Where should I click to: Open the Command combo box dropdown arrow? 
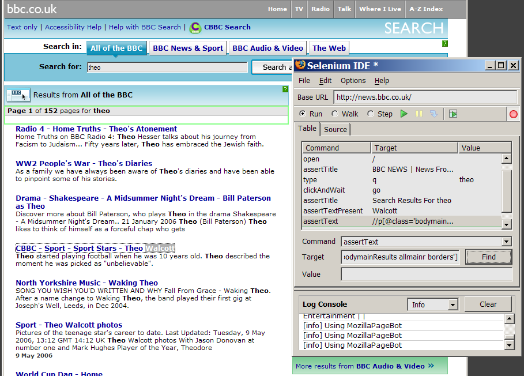click(x=506, y=242)
